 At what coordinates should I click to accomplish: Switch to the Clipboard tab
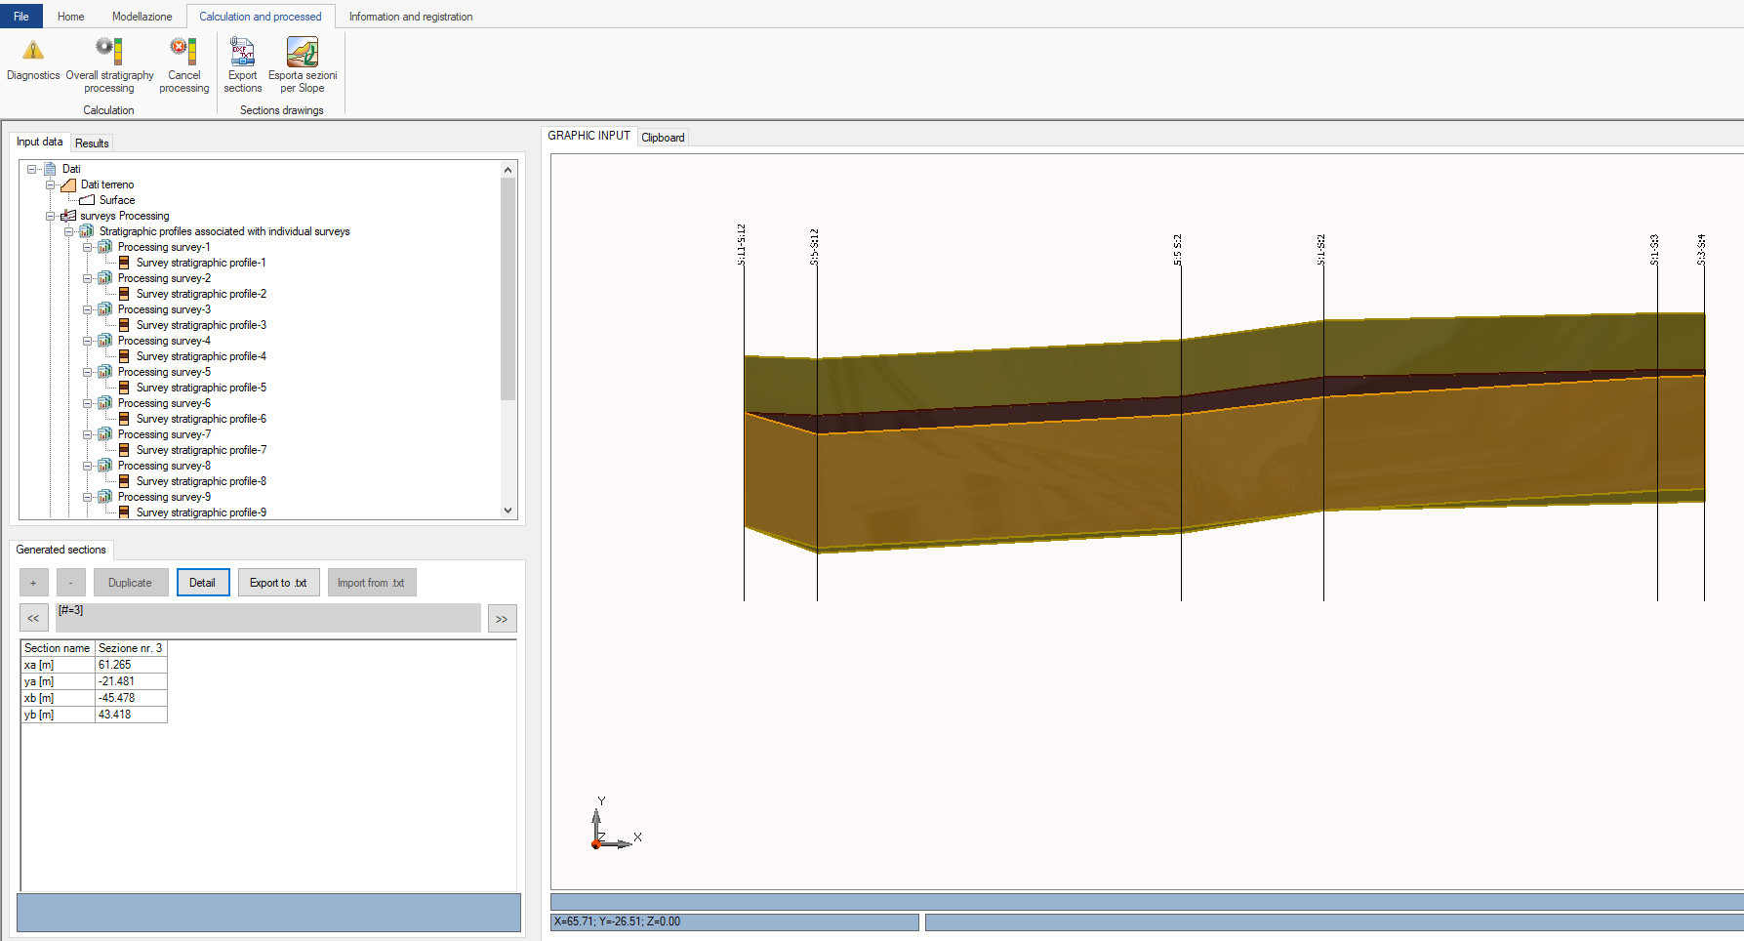tap(663, 138)
